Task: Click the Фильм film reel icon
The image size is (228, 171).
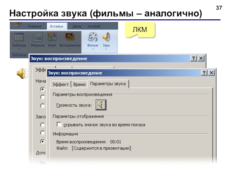Action: pyautogui.click(x=93, y=37)
